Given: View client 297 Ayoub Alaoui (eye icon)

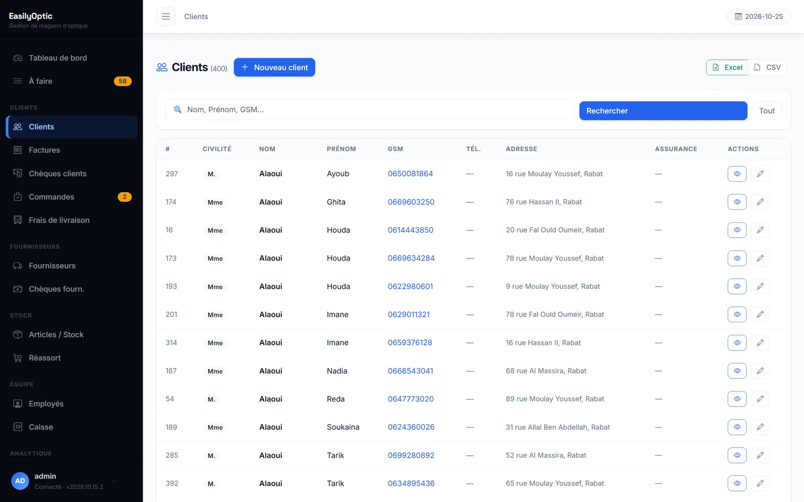Looking at the screenshot, I should coord(737,174).
